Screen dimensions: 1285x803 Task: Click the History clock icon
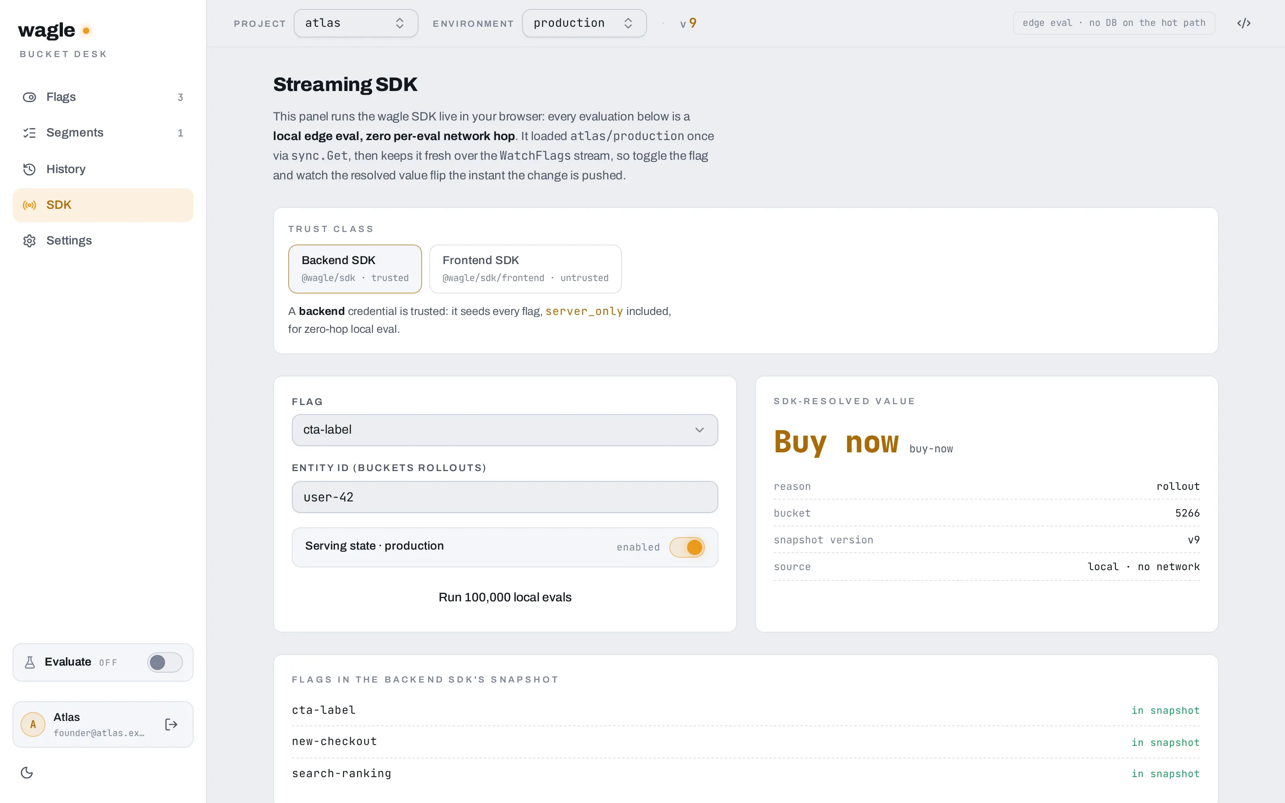tap(29, 169)
